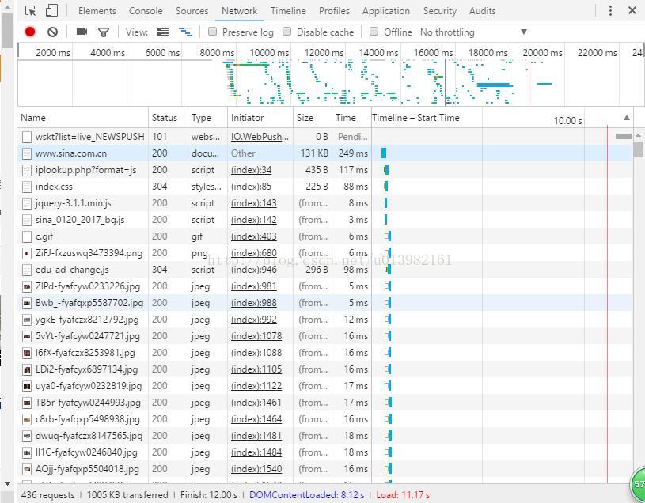Follow the IO.WebPush initiator link
This screenshot has height=503, width=645.
(x=260, y=137)
